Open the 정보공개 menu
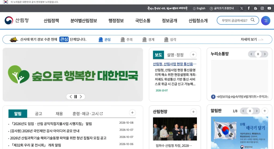The width and height of the screenshot is (274, 149). click(169, 21)
